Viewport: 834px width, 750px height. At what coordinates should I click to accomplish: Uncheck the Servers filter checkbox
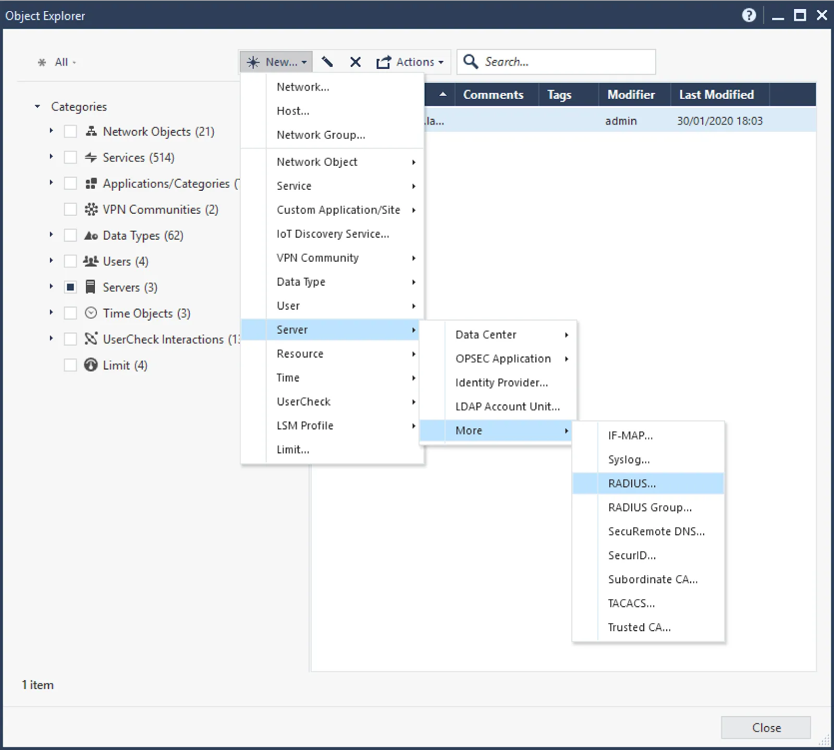[x=70, y=287]
